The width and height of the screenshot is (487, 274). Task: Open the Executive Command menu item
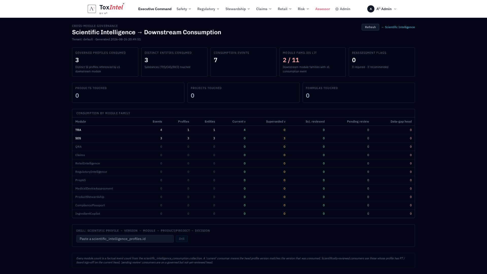(155, 9)
